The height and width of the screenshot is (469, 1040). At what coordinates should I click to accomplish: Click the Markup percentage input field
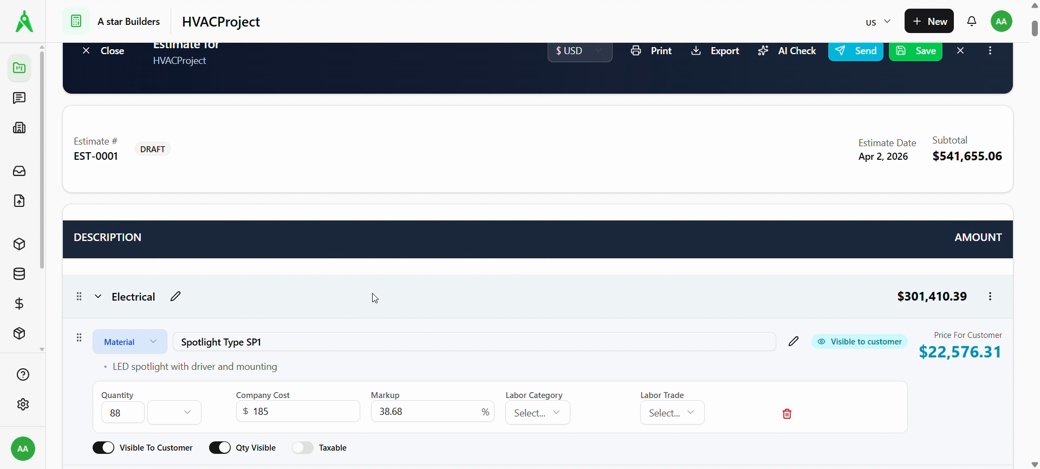(x=425, y=412)
